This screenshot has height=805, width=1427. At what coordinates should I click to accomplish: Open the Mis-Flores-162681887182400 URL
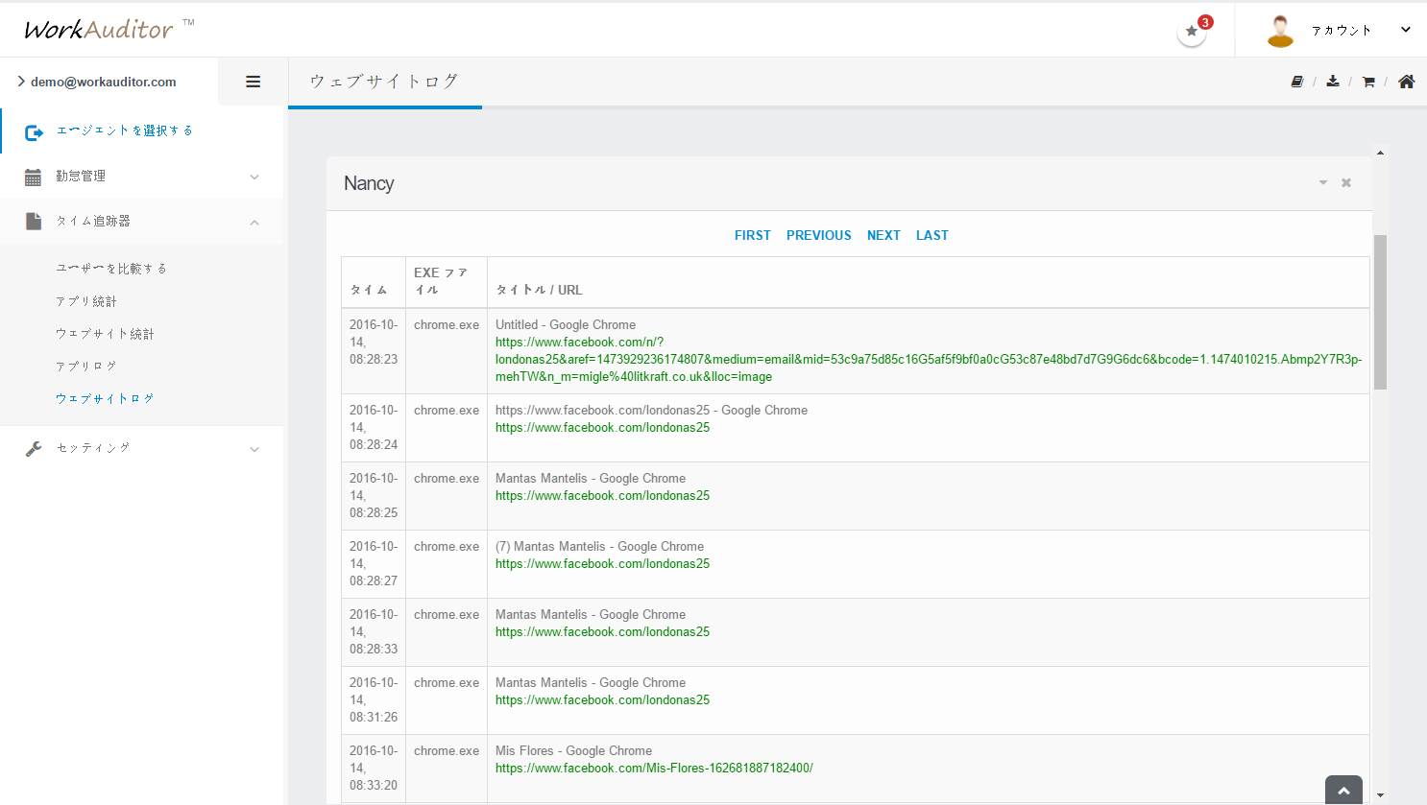pos(654,769)
